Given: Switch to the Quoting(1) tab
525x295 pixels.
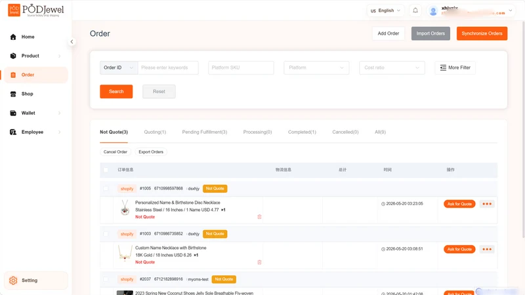Looking at the screenshot, I should (155, 132).
